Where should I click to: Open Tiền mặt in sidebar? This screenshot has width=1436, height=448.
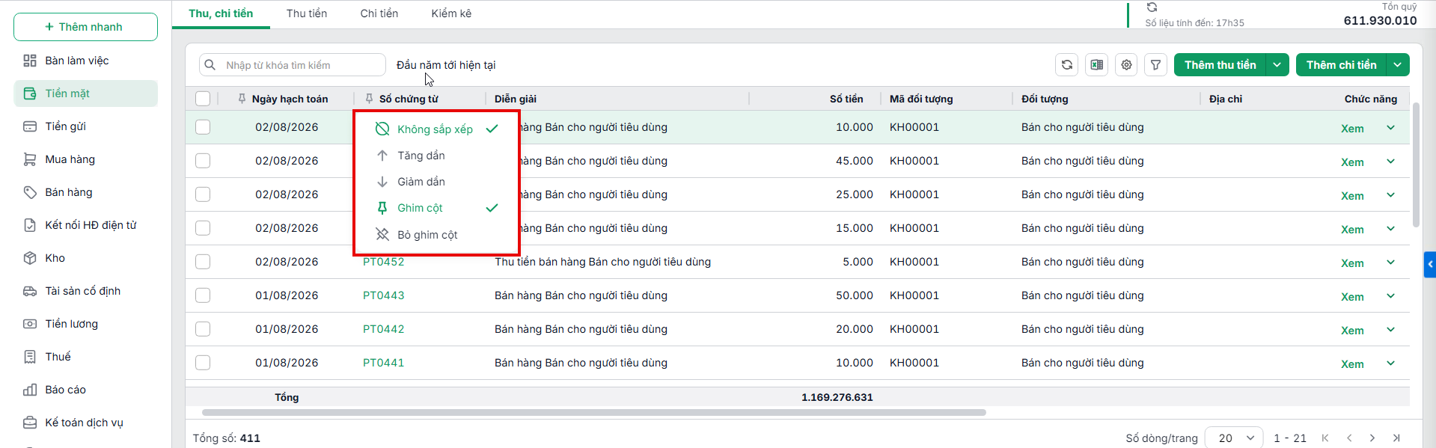coord(85,93)
